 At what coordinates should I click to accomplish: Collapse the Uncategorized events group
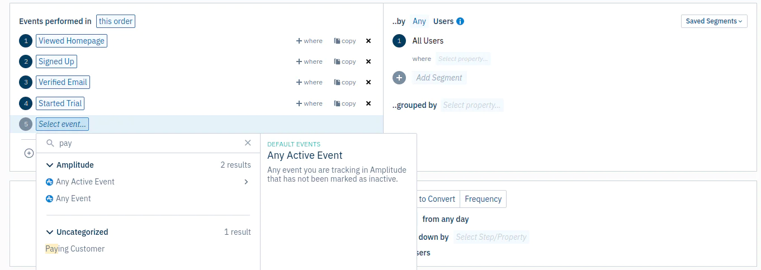(50, 232)
